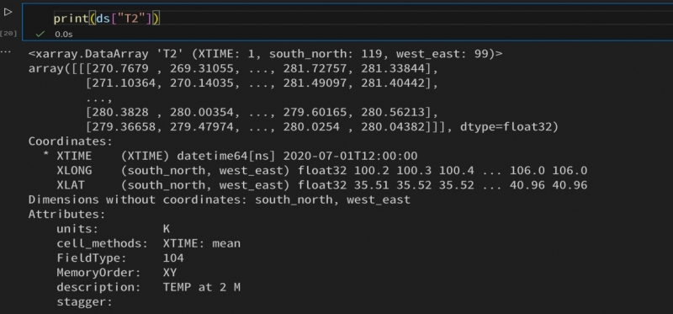Image resolution: width=673 pixels, height=314 pixels.
Task: Click the ds variable in the code
Action: (x=103, y=19)
